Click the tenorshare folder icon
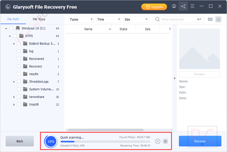This screenshot has width=227, height=152. (25, 97)
